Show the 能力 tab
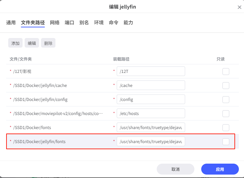The height and width of the screenshot is (178, 244). [128, 23]
